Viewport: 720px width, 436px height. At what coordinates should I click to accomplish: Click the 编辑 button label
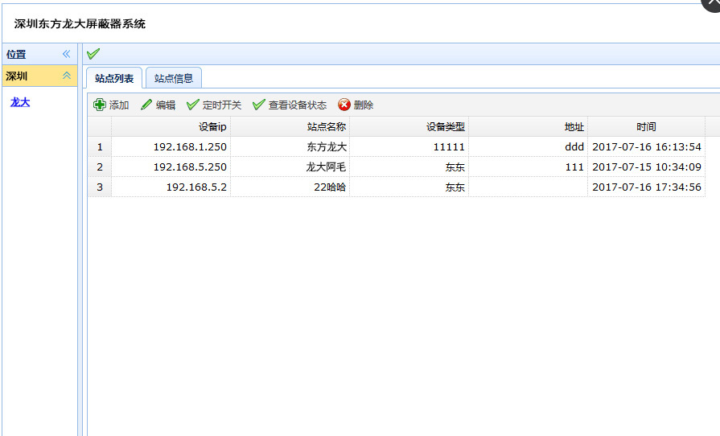(166, 105)
